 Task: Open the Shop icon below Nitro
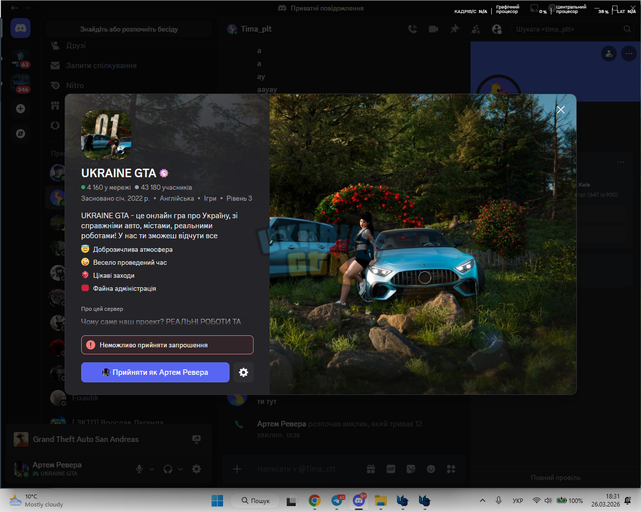pos(55,106)
